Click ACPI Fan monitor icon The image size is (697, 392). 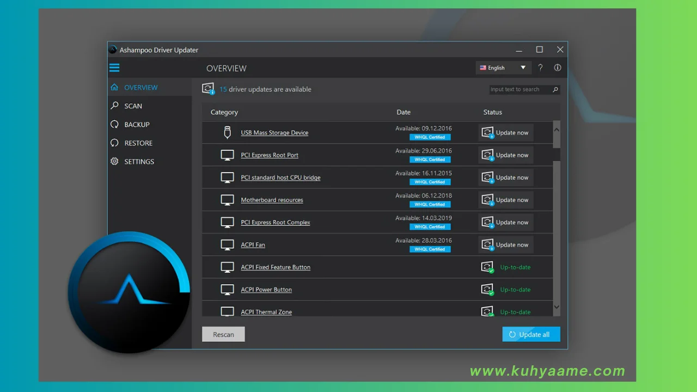tap(228, 244)
